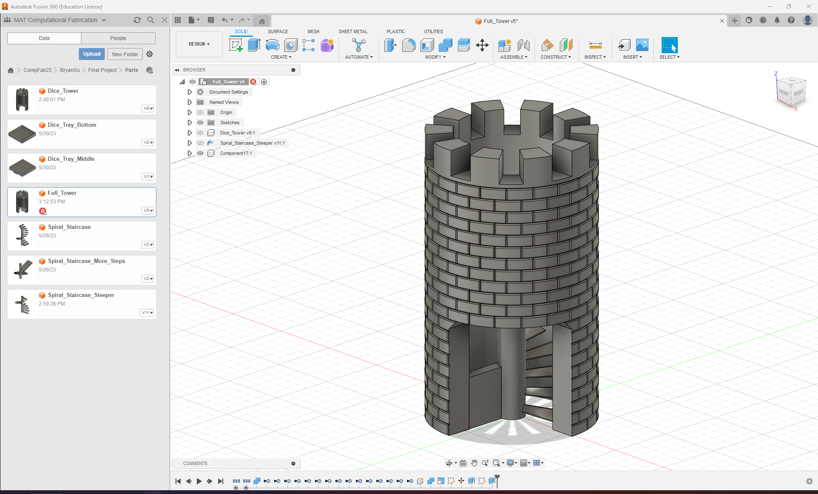Hide the Dice_Tower v9:1 component
Image resolution: width=818 pixels, height=494 pixels.
coord(200,133)
